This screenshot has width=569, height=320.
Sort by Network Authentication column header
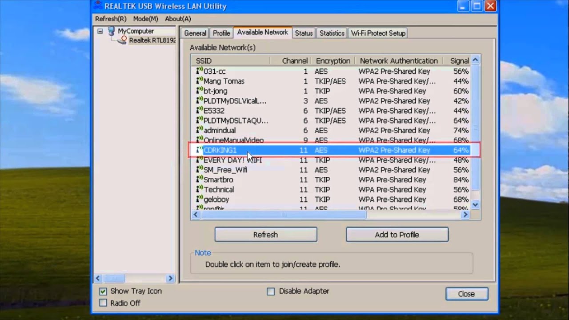click(x=399, y=60)
